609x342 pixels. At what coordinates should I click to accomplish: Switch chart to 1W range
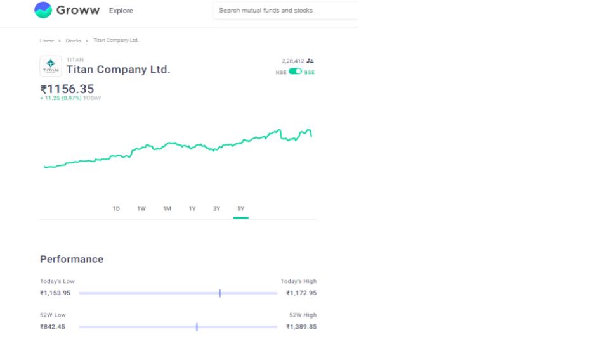pyautogui.click(x=141, y=208)
